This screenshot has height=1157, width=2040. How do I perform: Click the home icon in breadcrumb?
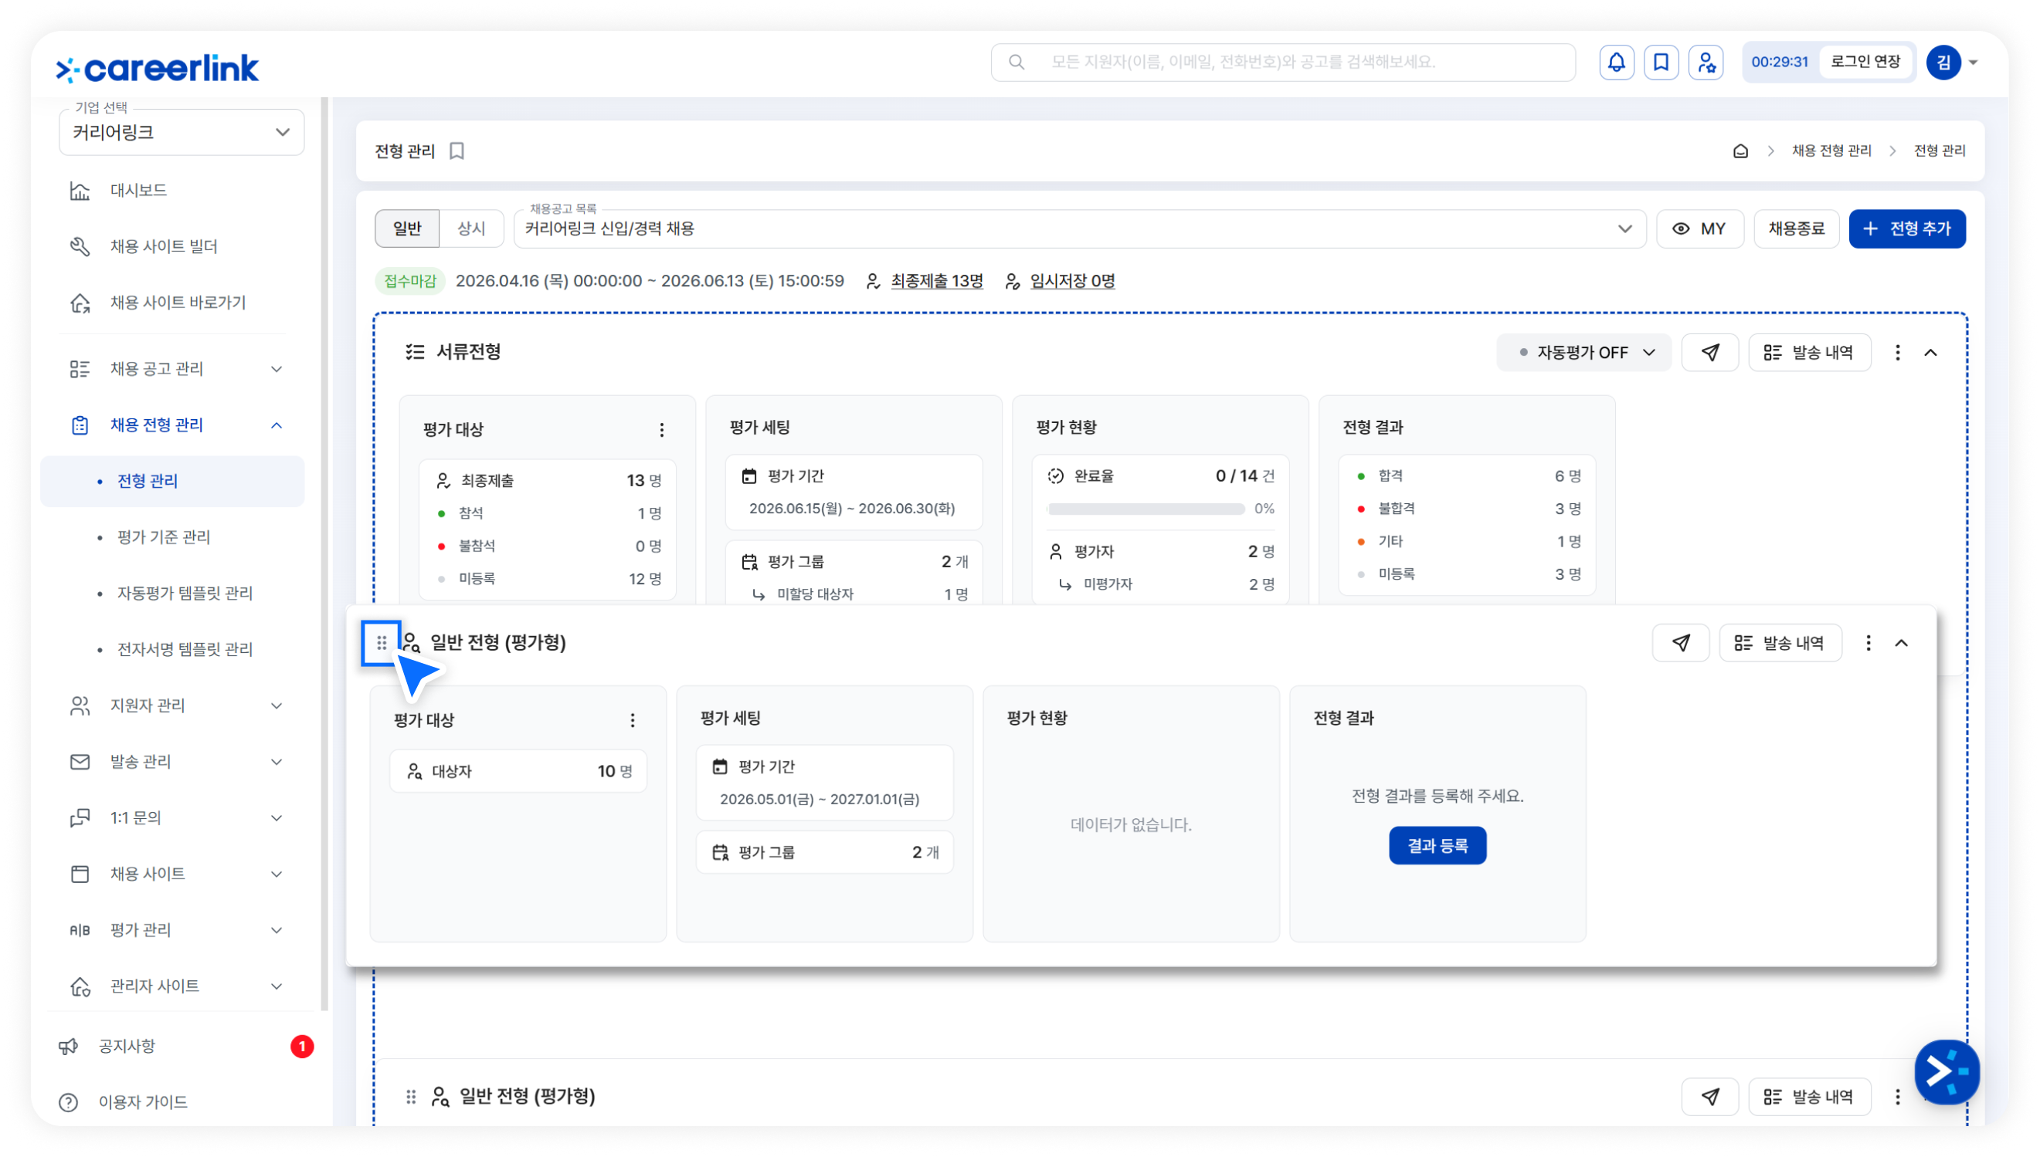[x=1740, y=151]
